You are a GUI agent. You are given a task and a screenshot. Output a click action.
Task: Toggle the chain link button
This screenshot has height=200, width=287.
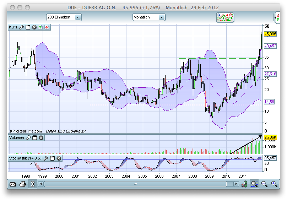tap(33, 184)
